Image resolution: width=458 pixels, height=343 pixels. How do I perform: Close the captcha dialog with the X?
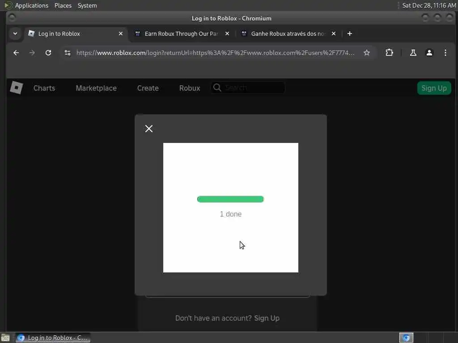[x=149, y=129]
